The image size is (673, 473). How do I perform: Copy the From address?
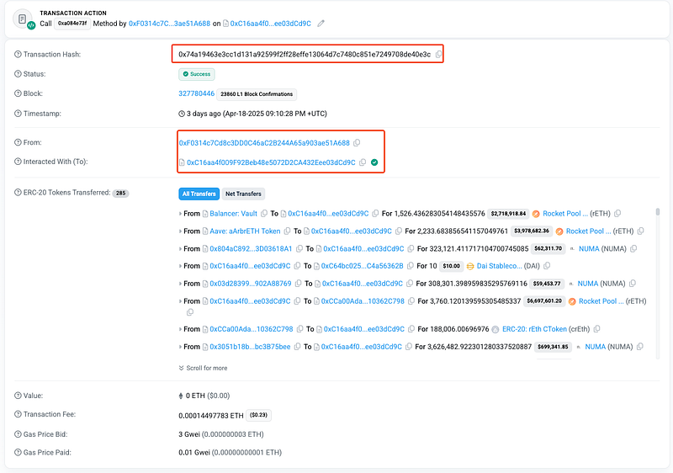click(x=357, y=143)
